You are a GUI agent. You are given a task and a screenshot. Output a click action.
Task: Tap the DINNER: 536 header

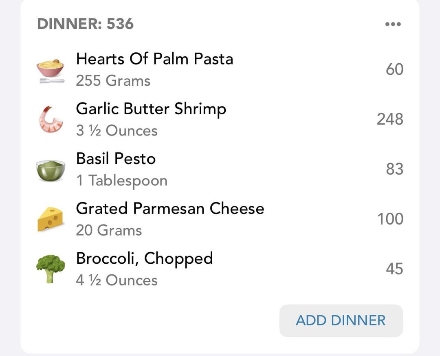(x=85, y=24)
